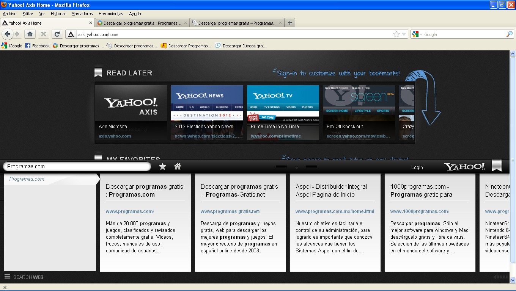516x291 pixels.
Task: Click the Axis bar home icon
Action: point(177,166)
